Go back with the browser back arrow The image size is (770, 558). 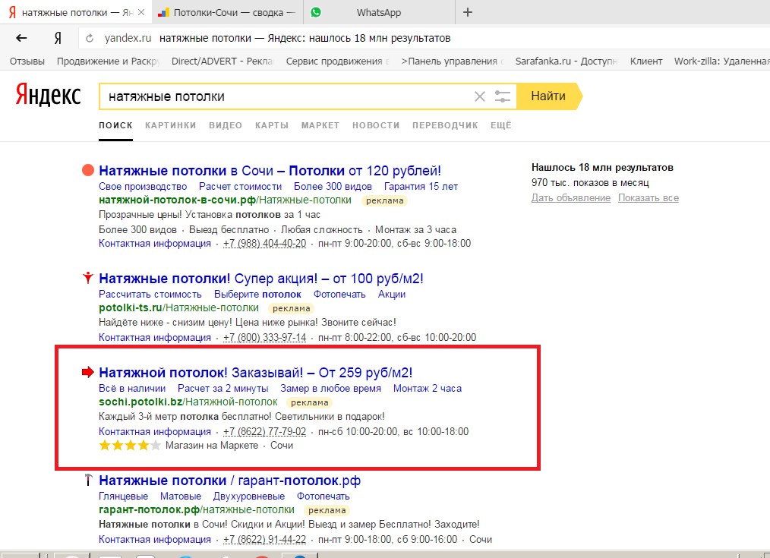point(21,38)
